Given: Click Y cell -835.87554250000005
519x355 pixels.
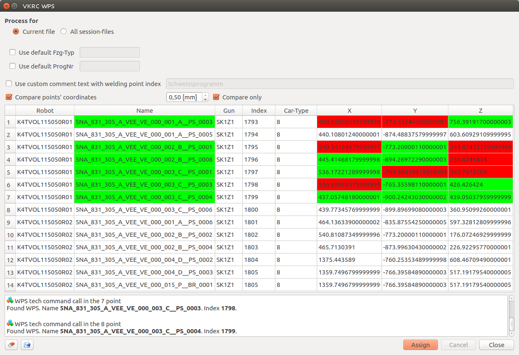Looking at the screenshot, I should coord(415,222).
